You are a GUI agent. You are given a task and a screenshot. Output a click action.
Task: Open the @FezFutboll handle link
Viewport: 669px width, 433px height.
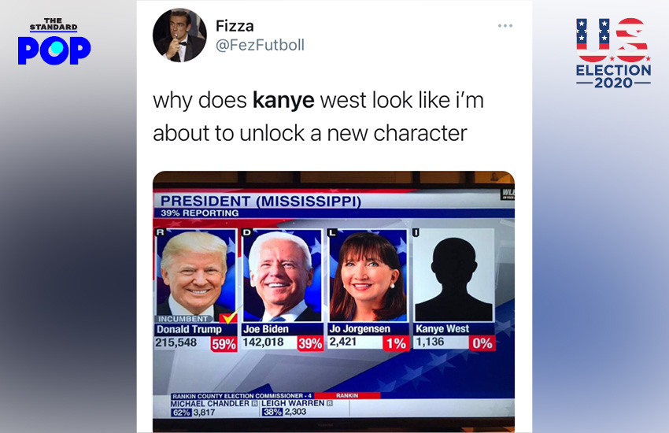pos(260,45)
